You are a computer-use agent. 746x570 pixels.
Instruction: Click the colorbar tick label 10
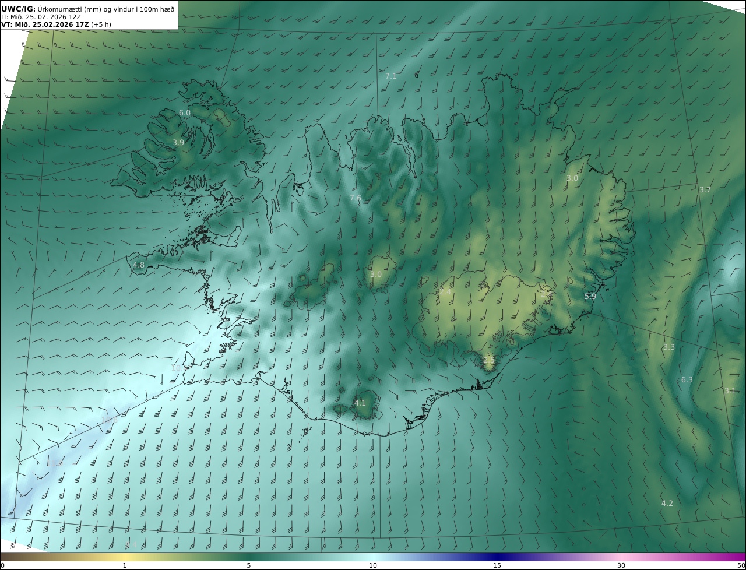[373, 565]
